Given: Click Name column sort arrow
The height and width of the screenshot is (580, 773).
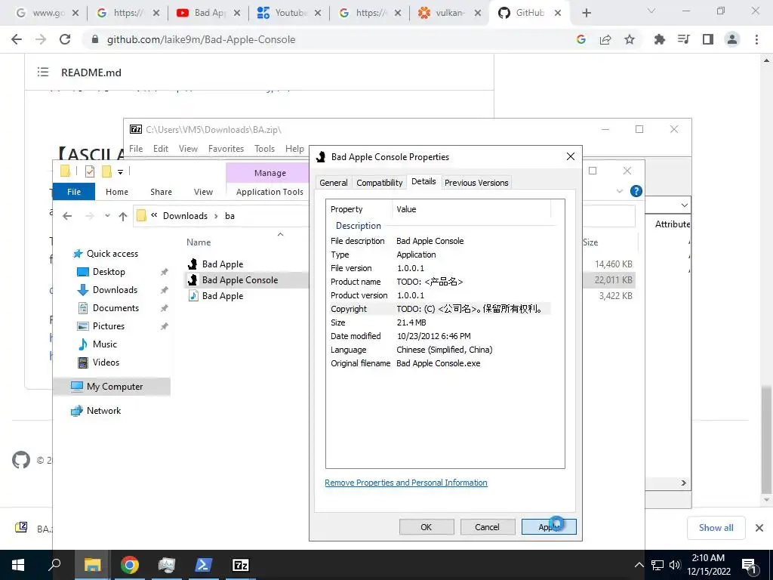Looking at the screenshot, I should point(281,234).
